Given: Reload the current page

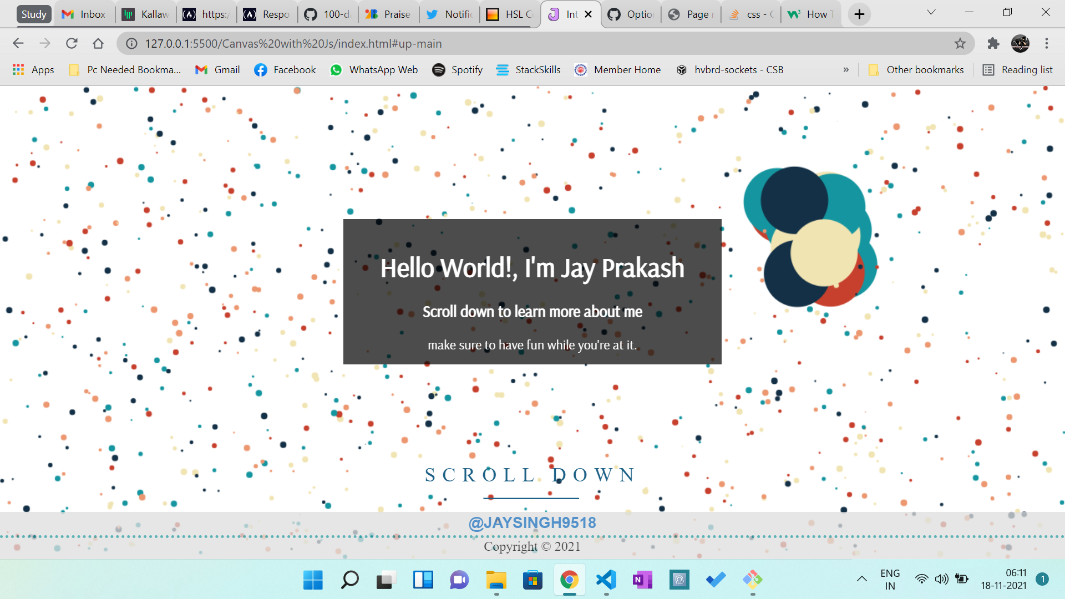Looking at the screenshot, I should (72, 43).
